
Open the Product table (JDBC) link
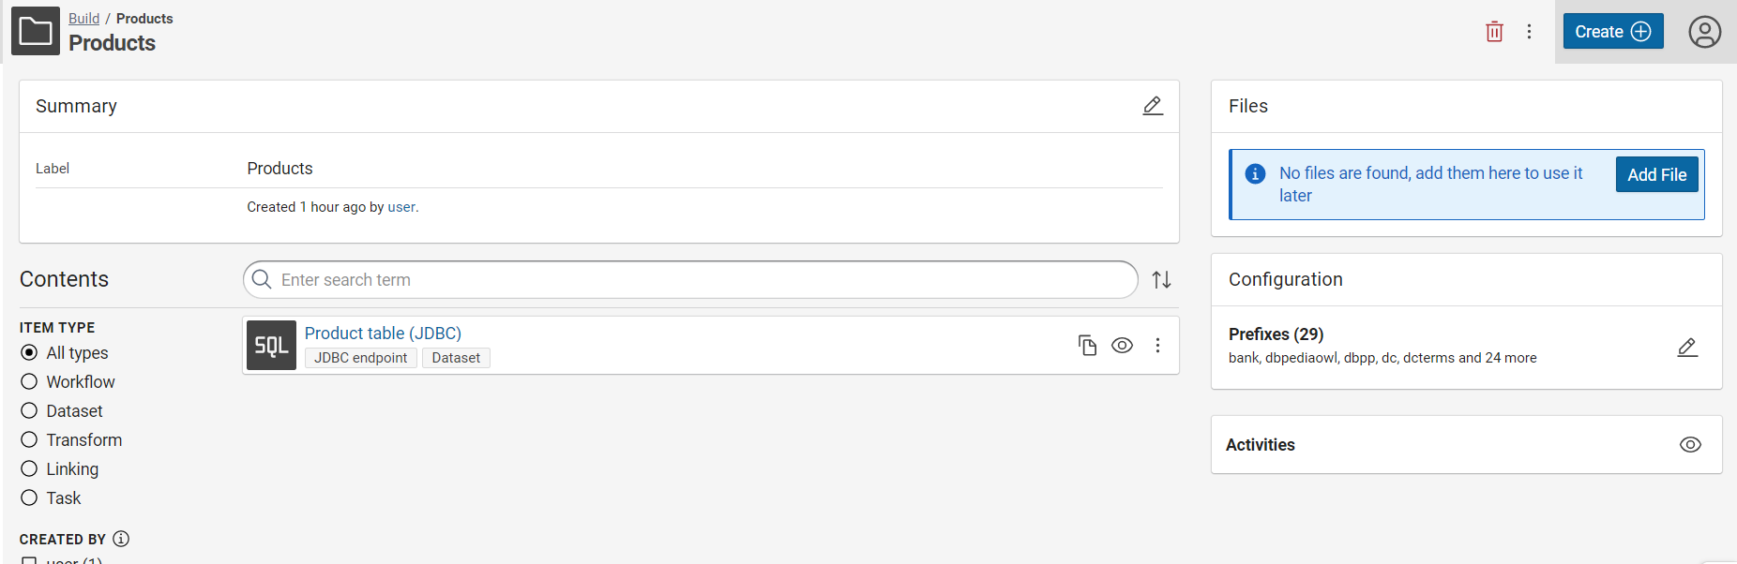coord(383,334)
